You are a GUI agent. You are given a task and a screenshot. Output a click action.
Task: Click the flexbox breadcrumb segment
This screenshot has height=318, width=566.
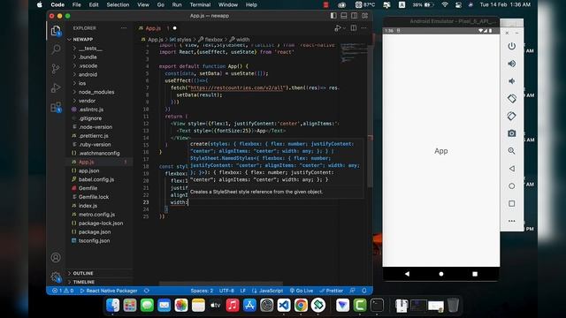click(x=213, y=39)
